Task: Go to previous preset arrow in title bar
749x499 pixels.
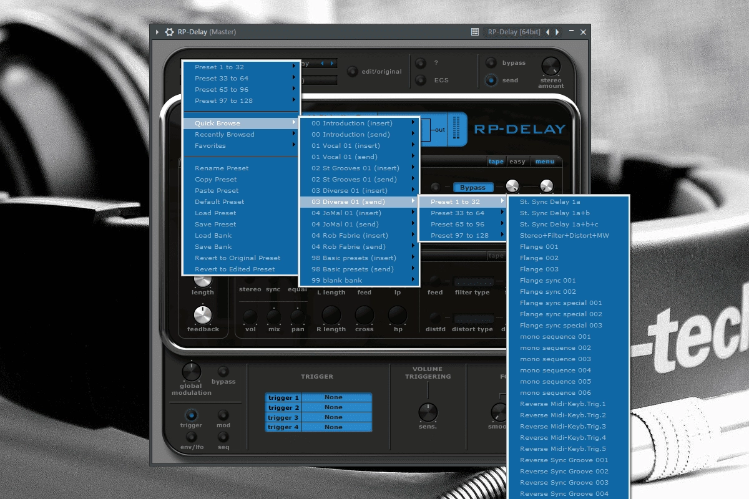Action: pyautogui.click(x=548, y=32)
